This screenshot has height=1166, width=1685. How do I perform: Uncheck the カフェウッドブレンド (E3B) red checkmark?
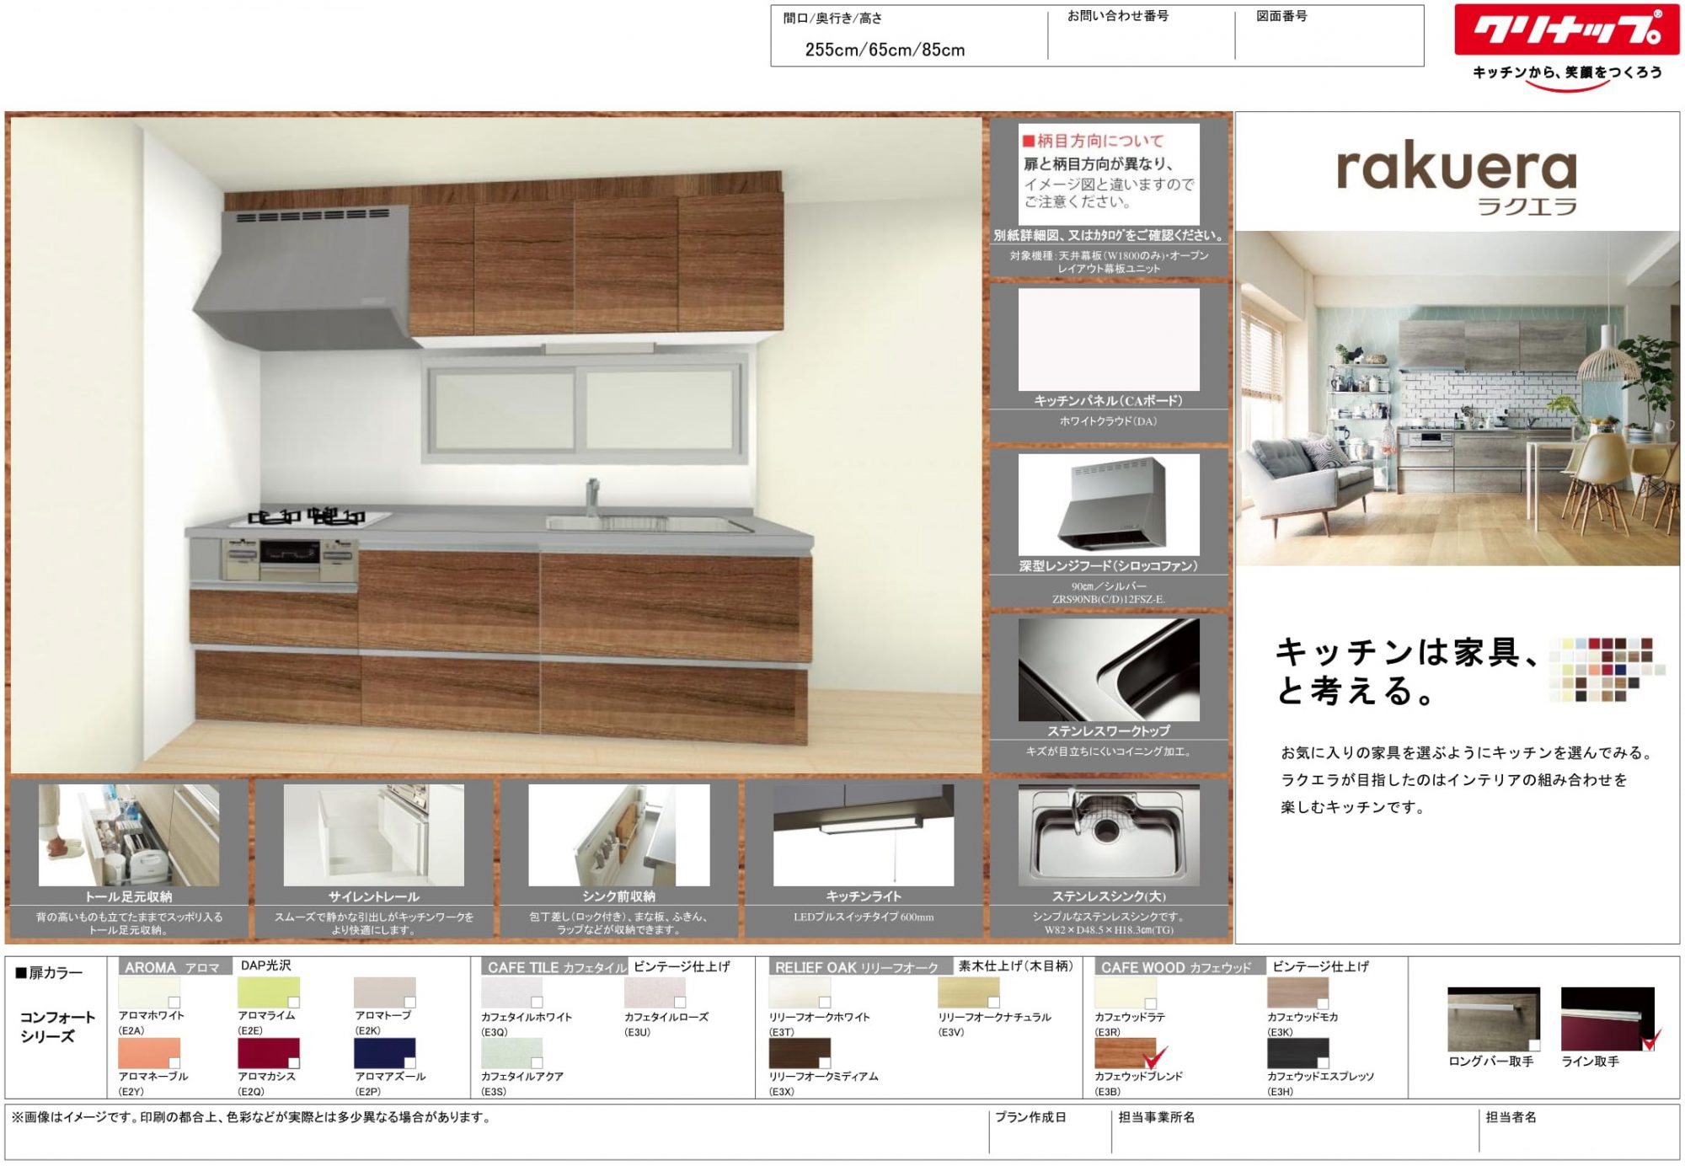1153,1057
